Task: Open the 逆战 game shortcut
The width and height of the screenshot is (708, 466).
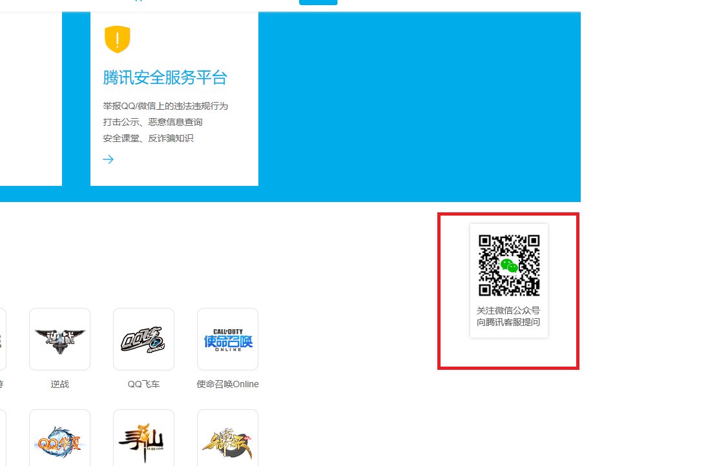Action: coord(59,339)
